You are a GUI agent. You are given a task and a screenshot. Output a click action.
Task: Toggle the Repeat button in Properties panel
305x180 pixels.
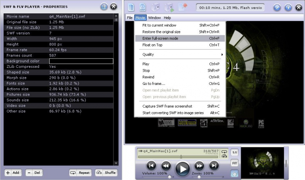coord(81,173)
